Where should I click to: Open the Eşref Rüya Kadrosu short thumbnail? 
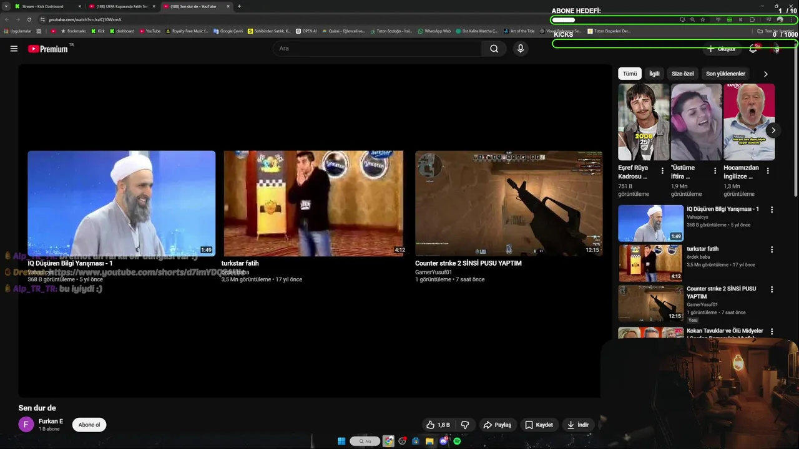click(x=644, y=122)
